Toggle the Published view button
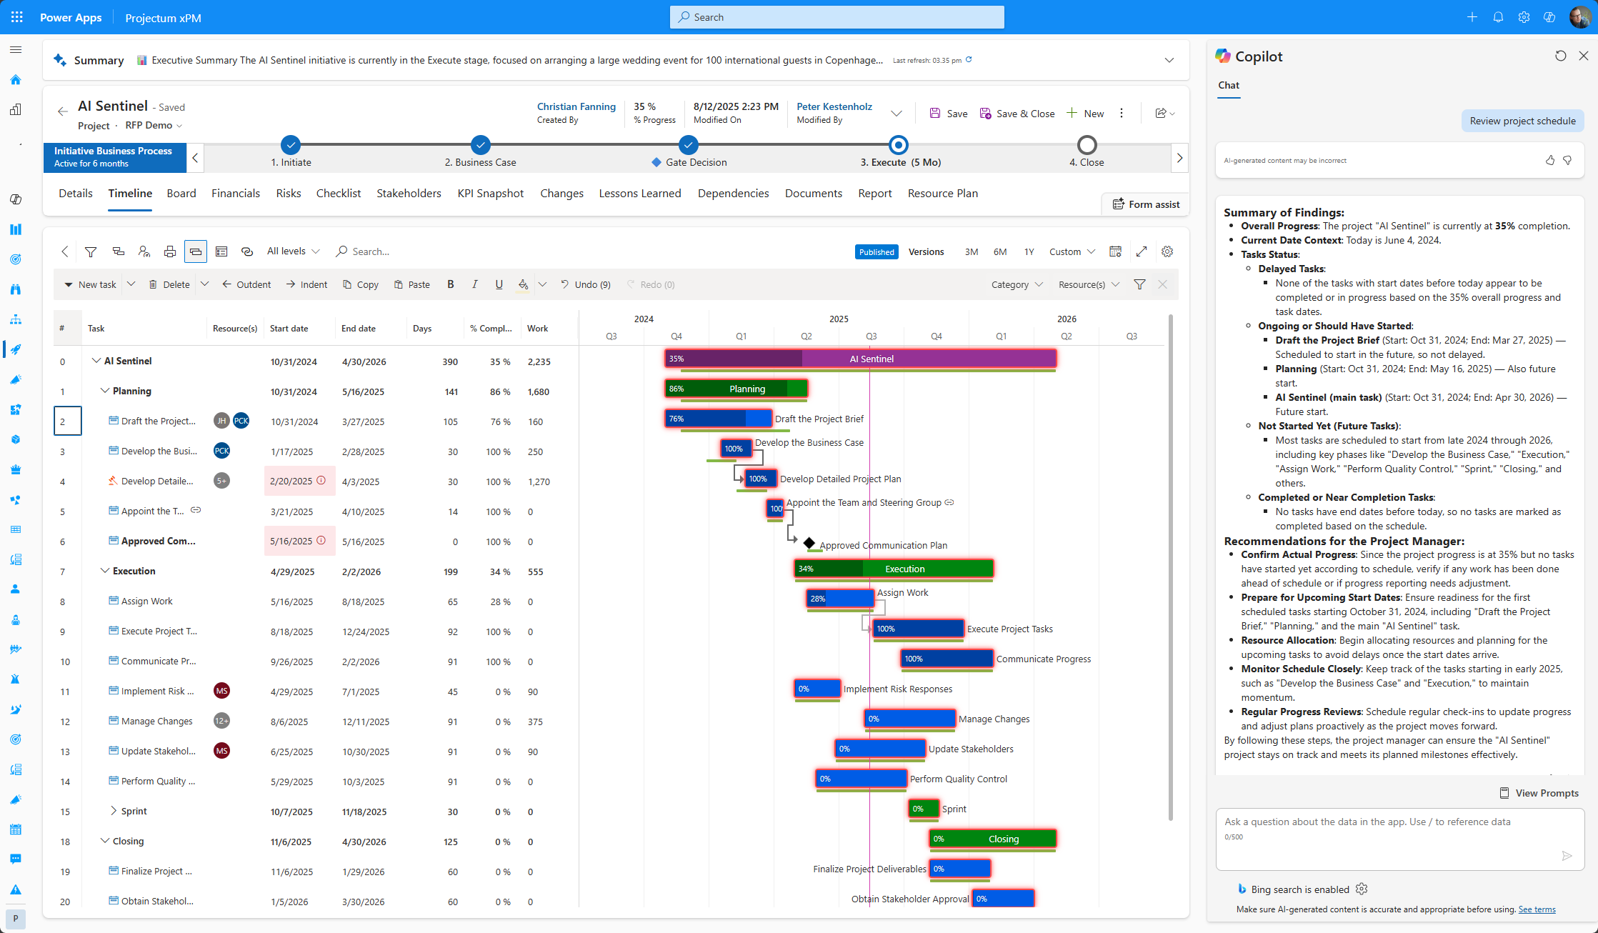Viewport: 1598px width, 933px height. 877,251
